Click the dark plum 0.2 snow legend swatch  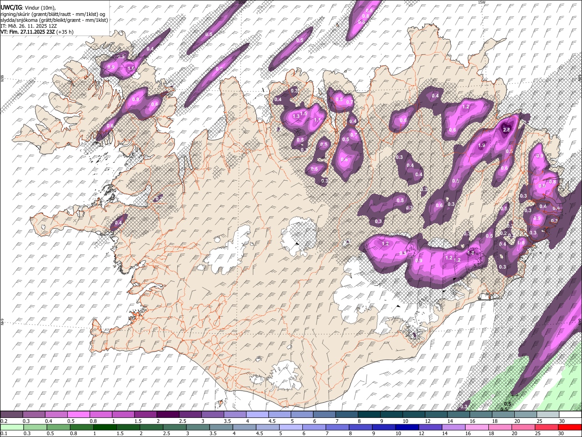[11, 414]
